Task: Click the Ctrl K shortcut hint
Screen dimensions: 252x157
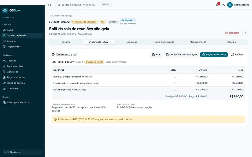Action: pyautogui.click(x=105, y=5)
